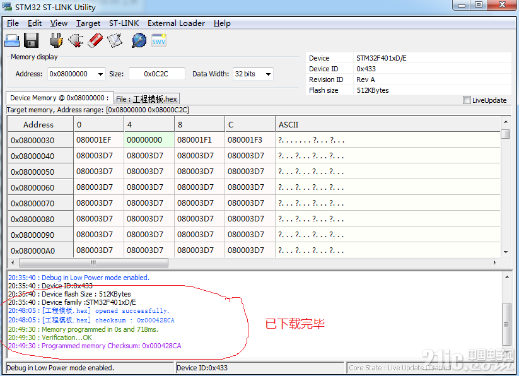Open the ST-LINK menu

pos(124,23)
